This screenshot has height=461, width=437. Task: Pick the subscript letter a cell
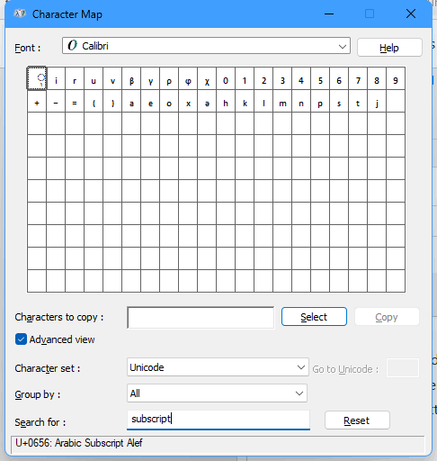131,101
